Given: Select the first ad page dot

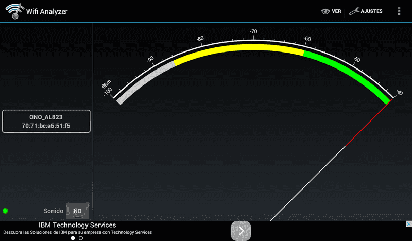Looking at the screenshot, I should pyautogui.click(x=73, y=238).
